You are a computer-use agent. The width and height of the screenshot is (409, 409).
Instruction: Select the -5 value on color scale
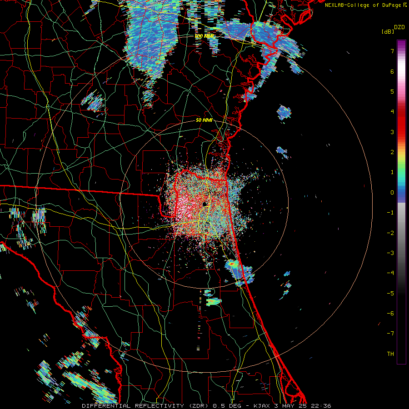coord(390,294)
